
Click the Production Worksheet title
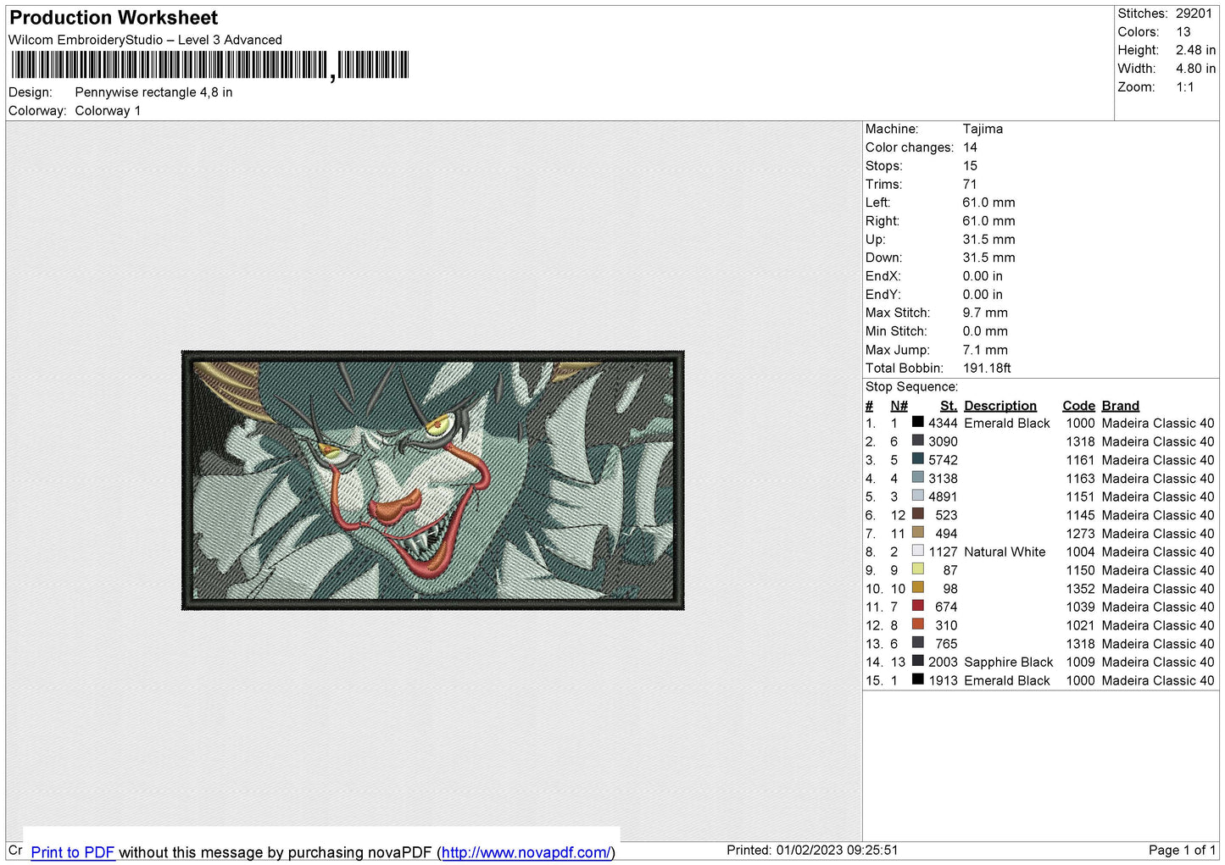click(x=114, y=18)
